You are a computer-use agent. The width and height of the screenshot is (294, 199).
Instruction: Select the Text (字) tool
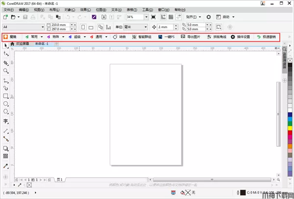click(6, 121)
